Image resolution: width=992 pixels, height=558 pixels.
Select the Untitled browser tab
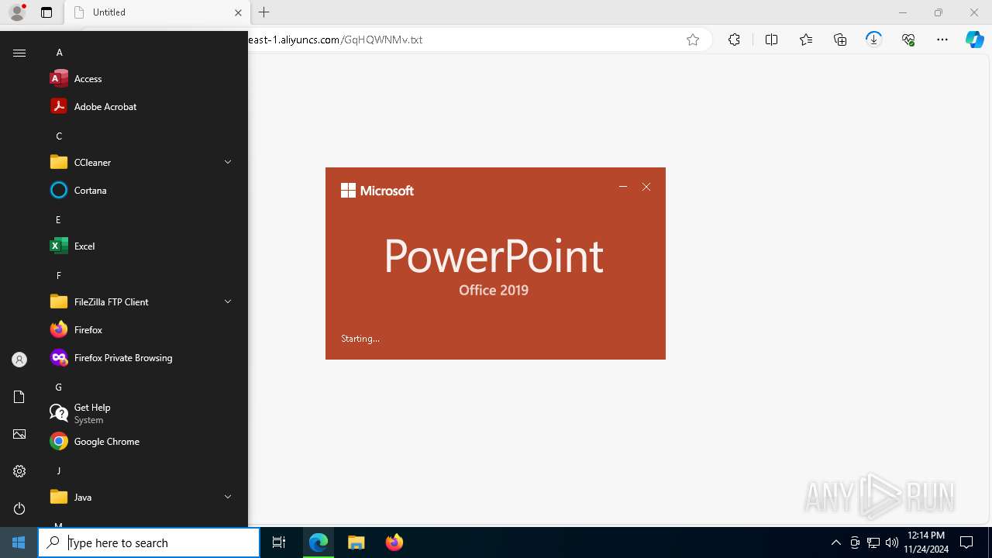click(155, 12)
